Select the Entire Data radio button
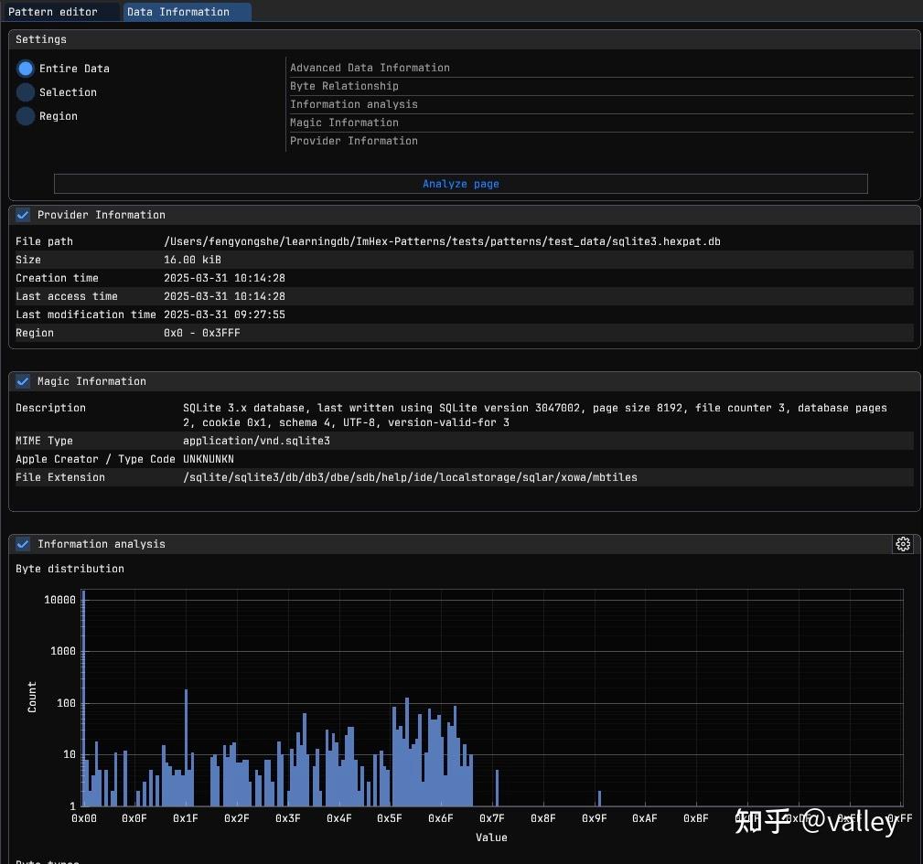 tap(26, 69)
